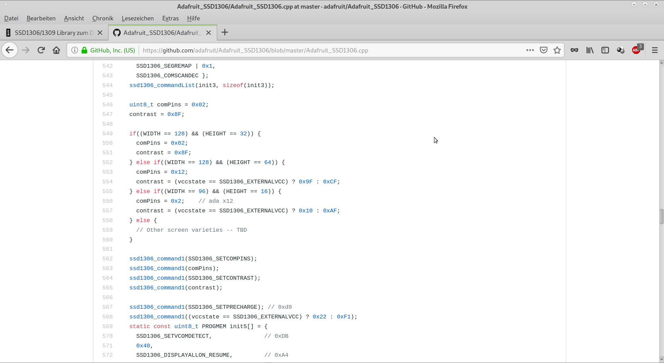Click SSD1306_SETCOMPINS on line 562
The width and height of the screenshot is (664, 363).
click(219, 259)
